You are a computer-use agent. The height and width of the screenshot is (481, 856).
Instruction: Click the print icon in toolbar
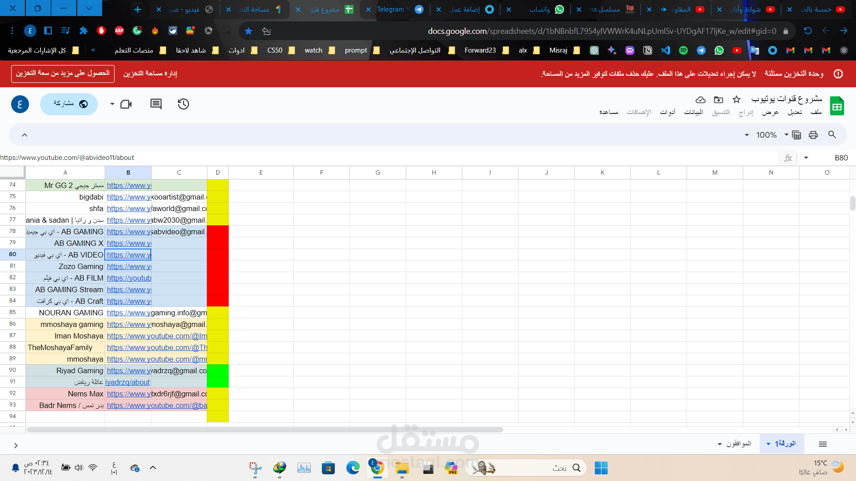tap(813, 135)
